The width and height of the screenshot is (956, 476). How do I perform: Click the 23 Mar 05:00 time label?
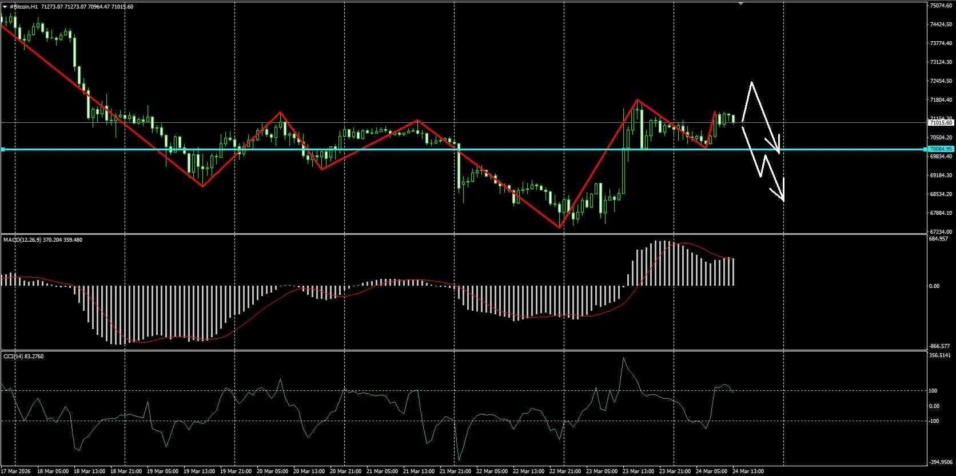click(602, 471)
